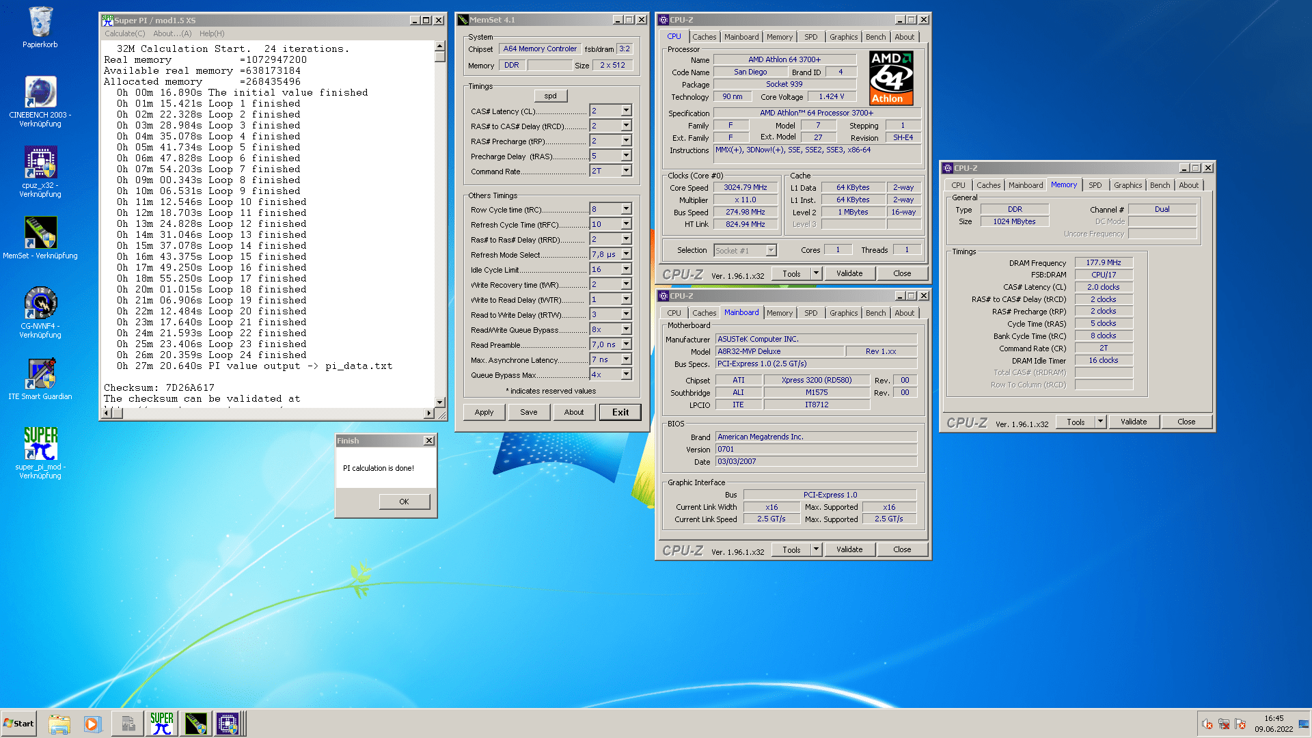The image size is (1312, 738).
Task: Open the RAS# to CAS# Delay dropdown in MemSet
Action: pyautogui.click(x=626, y=126)
